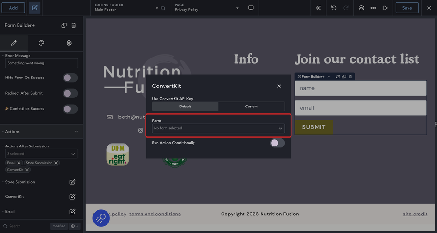
Task: Duplicate via Form Builder+ canvas toolbar icon
Action: [344, 77]
